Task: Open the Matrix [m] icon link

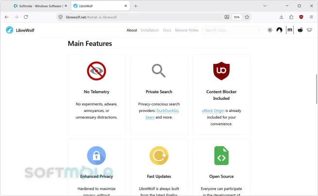Action: (290, 30)
